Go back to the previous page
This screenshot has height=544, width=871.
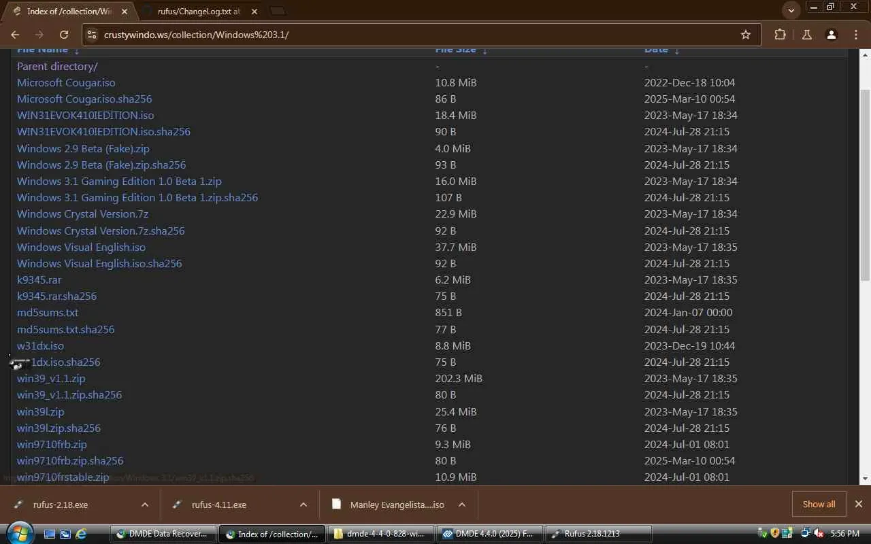point(16,35)
